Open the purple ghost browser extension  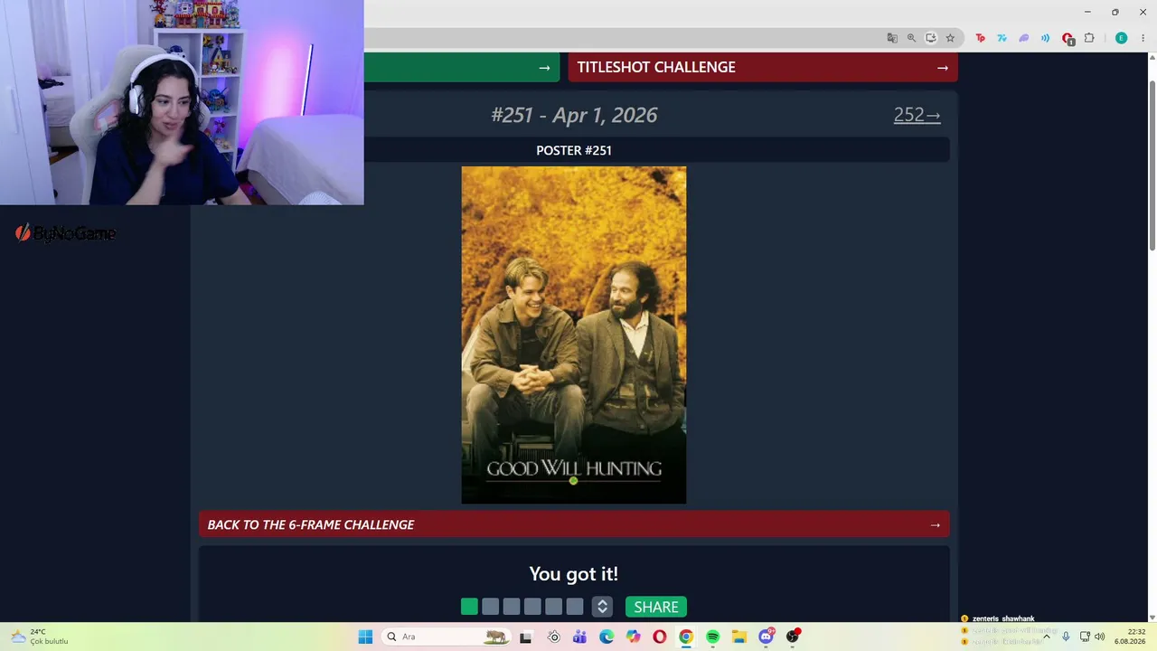(1023, 38)
